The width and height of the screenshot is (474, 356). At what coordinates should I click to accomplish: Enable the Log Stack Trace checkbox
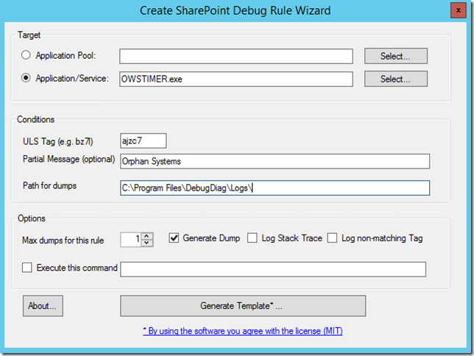pos(252,238)
